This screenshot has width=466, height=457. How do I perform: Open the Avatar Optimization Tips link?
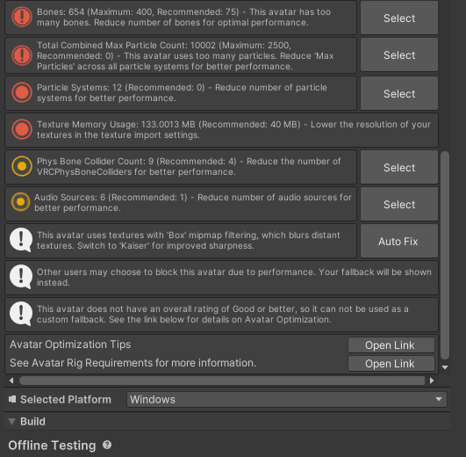(x=391, y=345)
